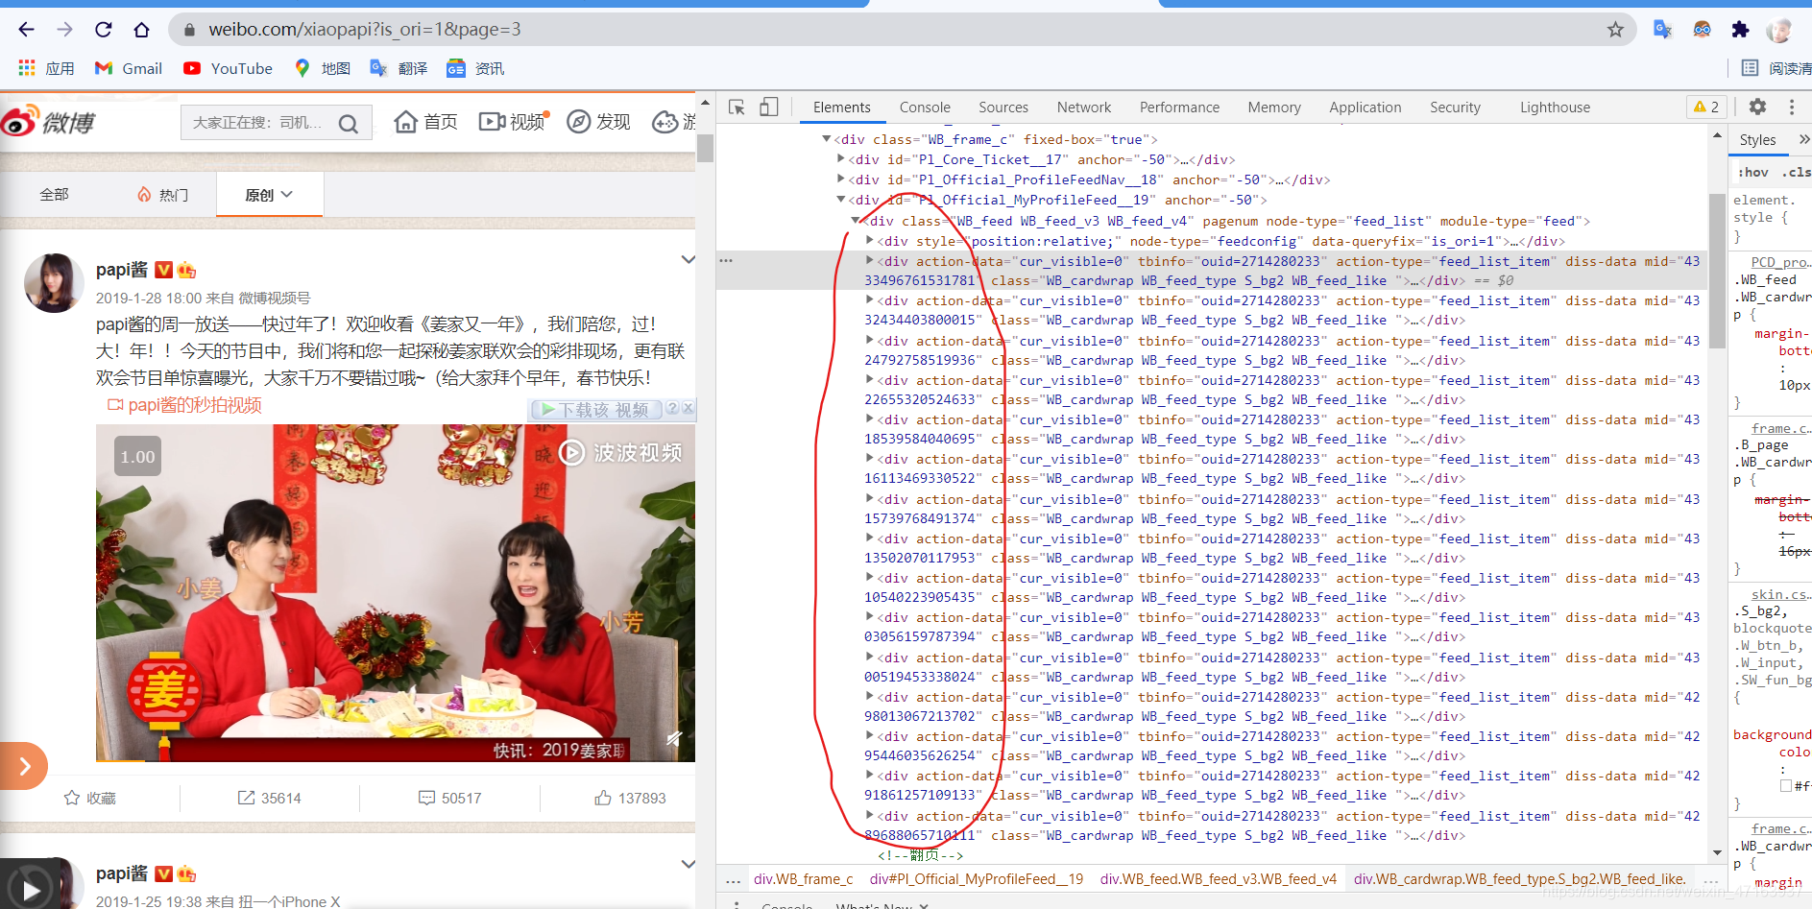
Task: Repost using the 35614 share icon
Action: 270,798
